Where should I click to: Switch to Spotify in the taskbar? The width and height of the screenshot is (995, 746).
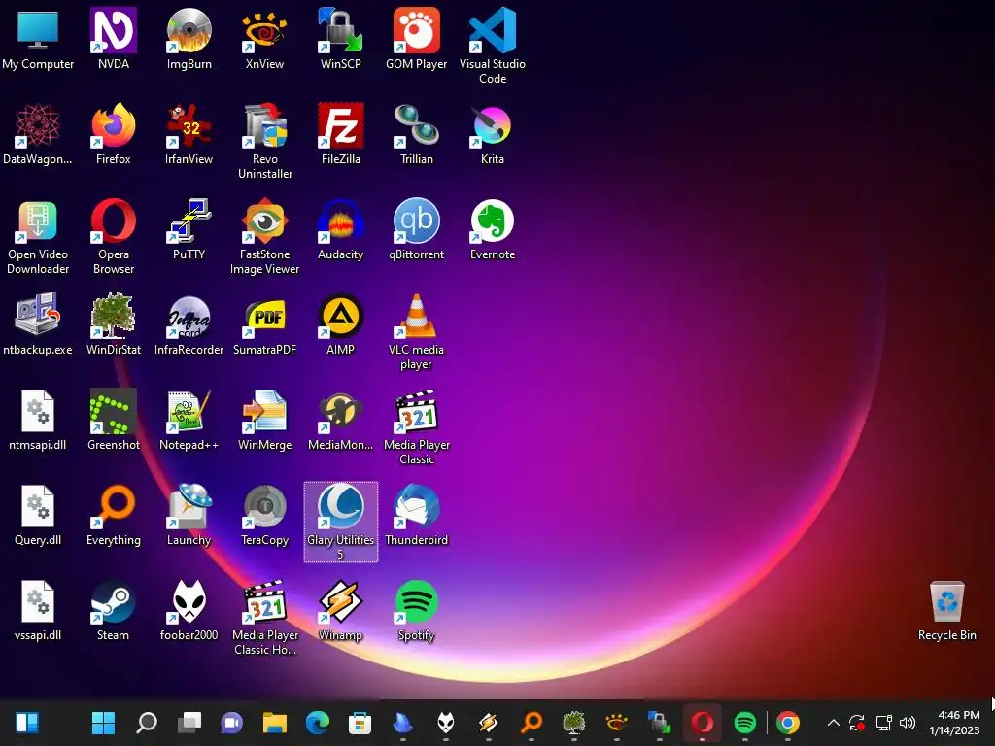coord(745,723)
